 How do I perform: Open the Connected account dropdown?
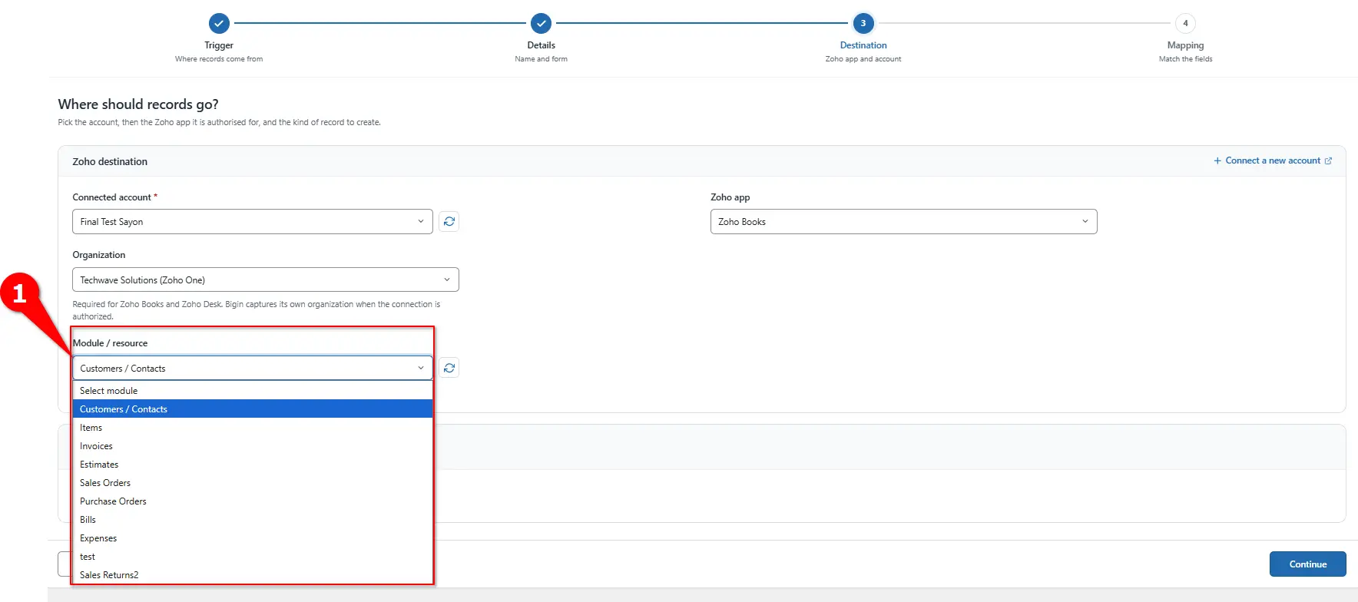coord(253,222)
